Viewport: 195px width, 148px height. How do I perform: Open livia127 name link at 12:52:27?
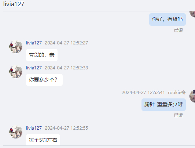coord(34,43)
